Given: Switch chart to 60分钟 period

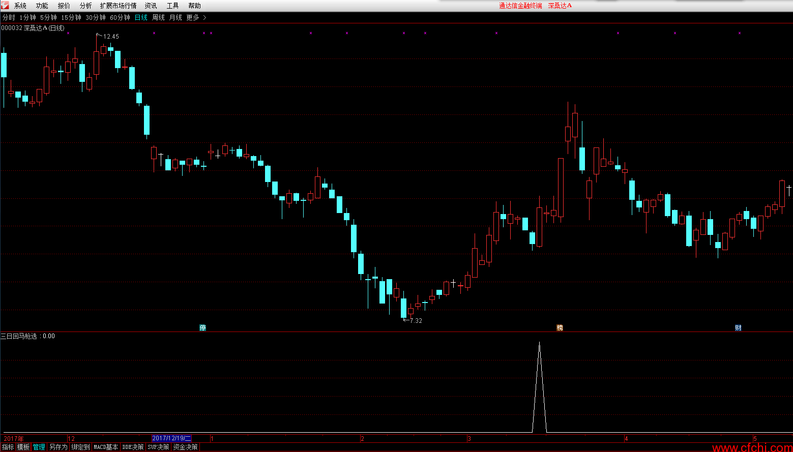Looking at the screenshot, I should (120, 17).
